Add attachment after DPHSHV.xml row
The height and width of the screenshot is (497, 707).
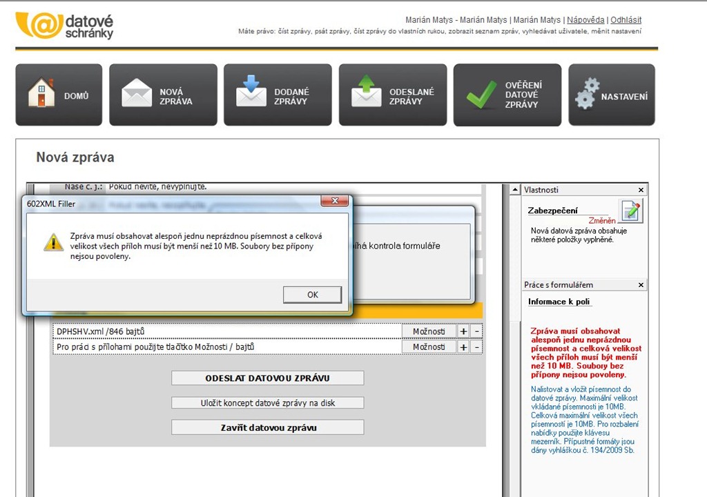tap(463, 331)
